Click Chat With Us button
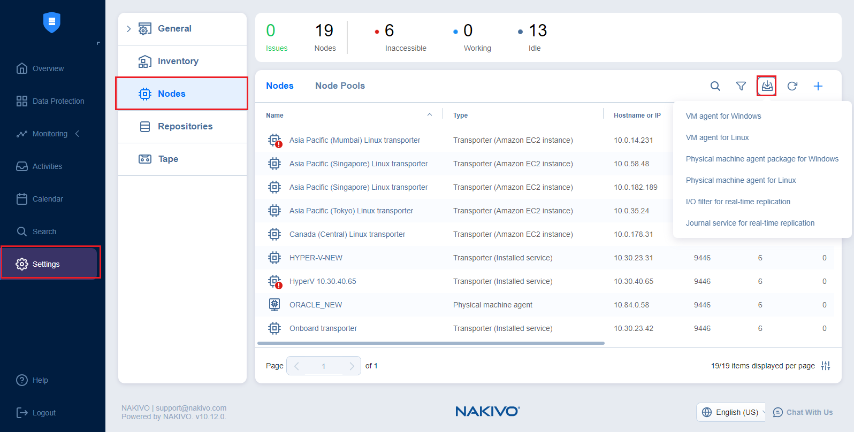Viewport: 854px width, 432px height. [x=803, y=412]
